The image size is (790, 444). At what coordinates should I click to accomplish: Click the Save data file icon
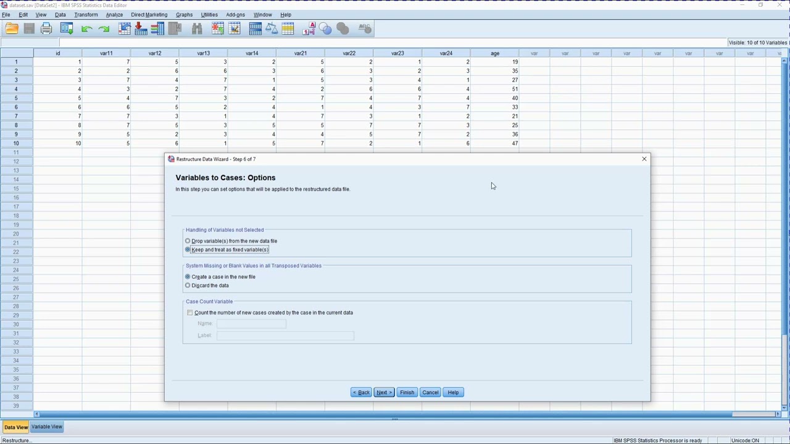pyautogui.click(x=29, y=28)
